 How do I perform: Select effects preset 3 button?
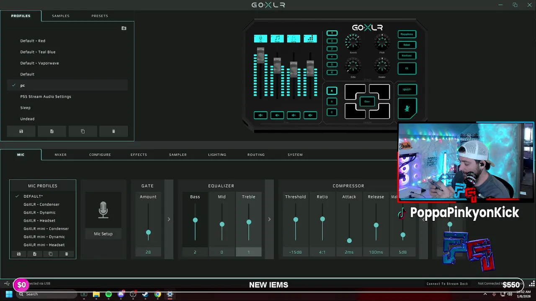(x=332, y=49)
